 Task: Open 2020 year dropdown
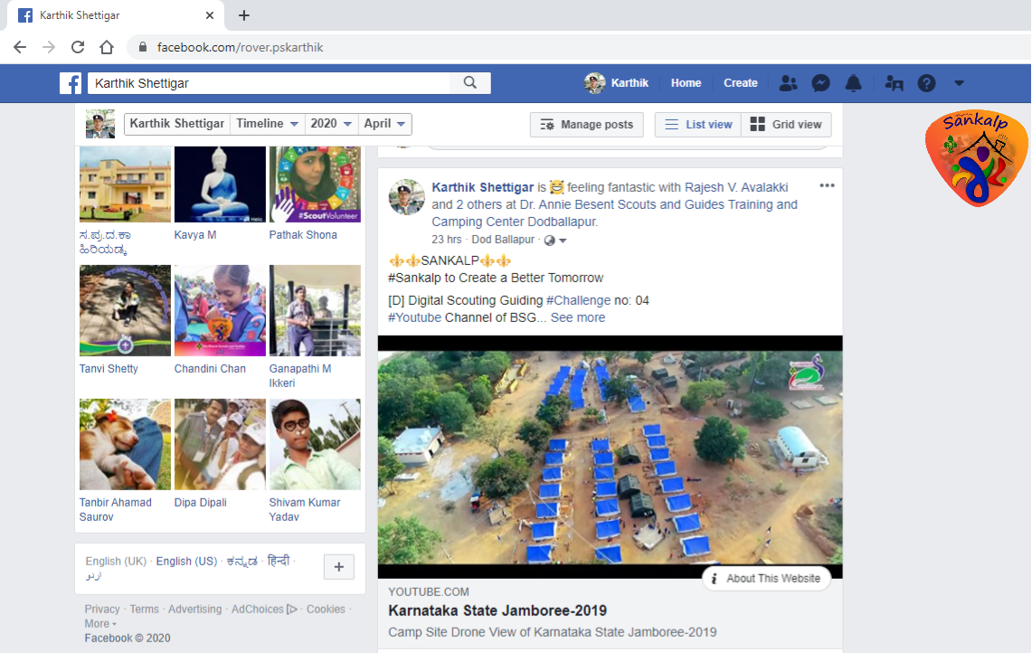[x=330, y=124]
